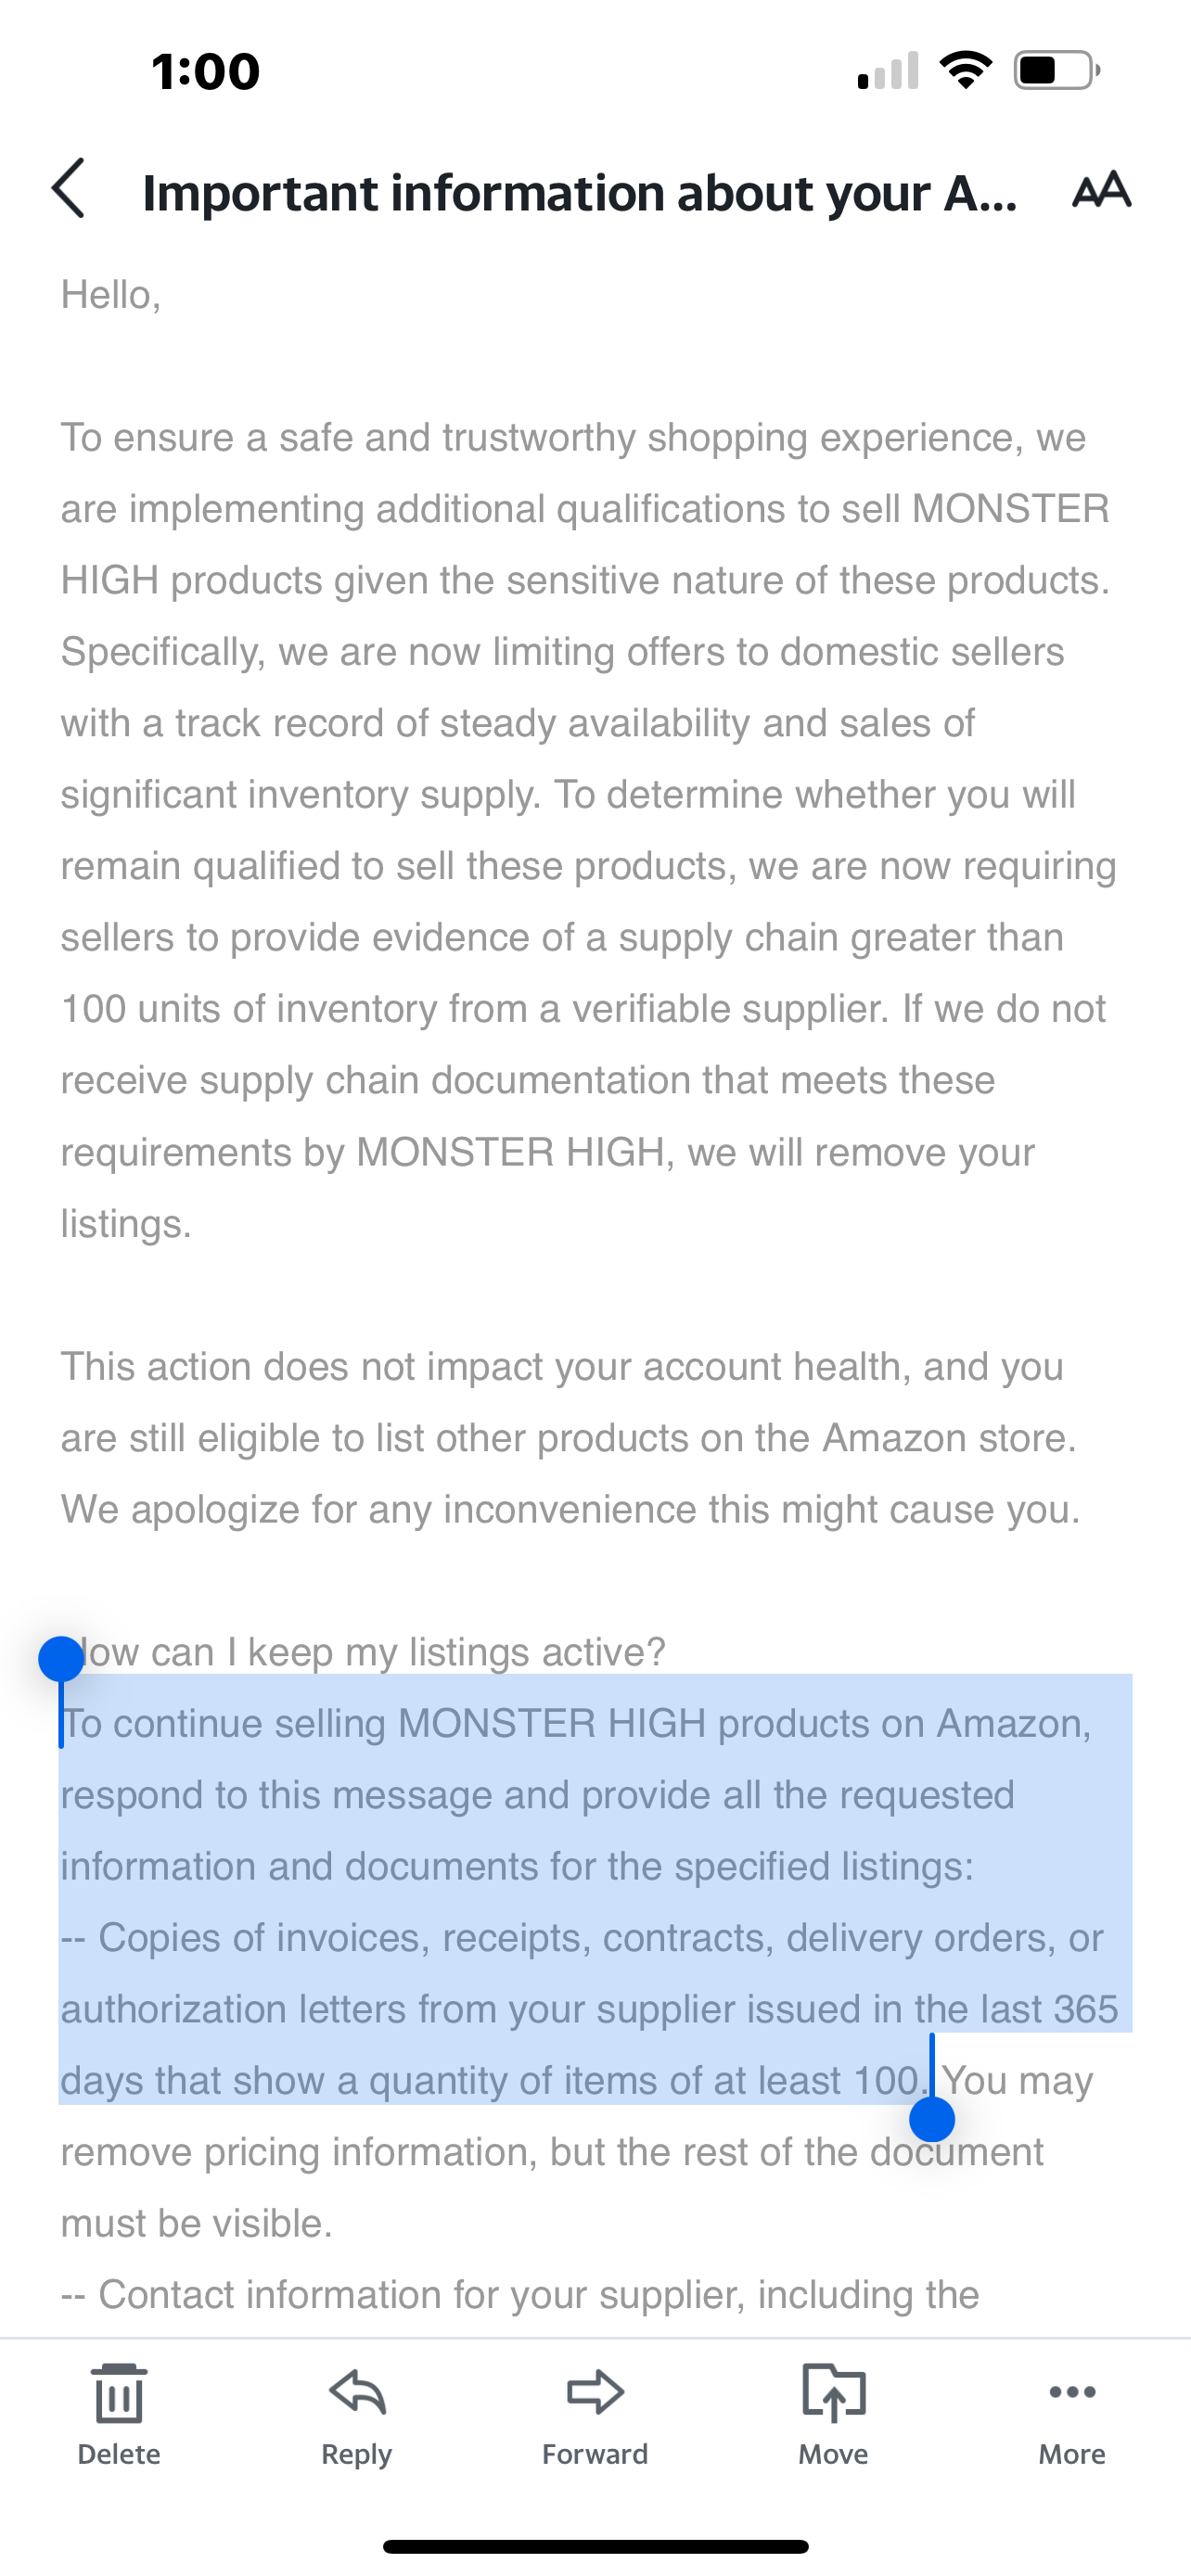The height and width of the screenshot is (2576, 1191).
Task: Tap the 'Hello,' greeting line
Action: pyautogui.click(x=111, y=295)
